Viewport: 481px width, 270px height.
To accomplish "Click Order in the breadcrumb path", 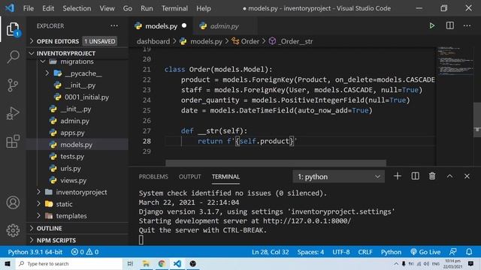I will (x=250, y=41).
